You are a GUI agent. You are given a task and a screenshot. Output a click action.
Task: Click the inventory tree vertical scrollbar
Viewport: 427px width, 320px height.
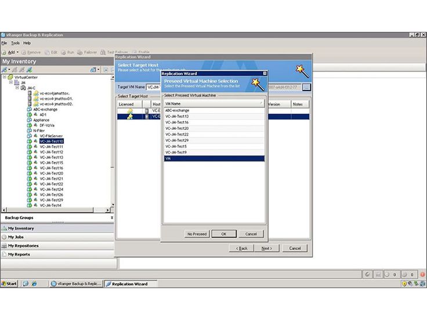click(x=112, y=141)
